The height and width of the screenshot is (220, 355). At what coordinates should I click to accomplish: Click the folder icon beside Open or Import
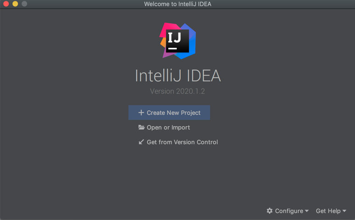coord(141,127)
